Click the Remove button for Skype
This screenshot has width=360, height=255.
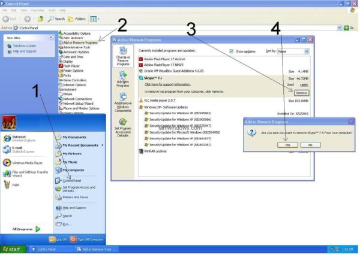tap(301, 93)
